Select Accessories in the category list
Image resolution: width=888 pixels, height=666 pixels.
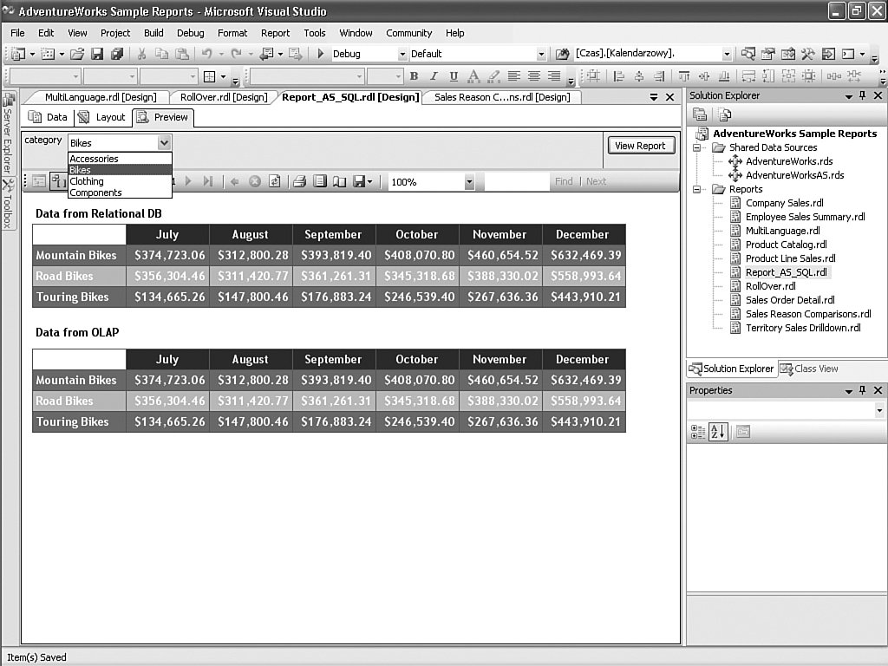[120, 159]
